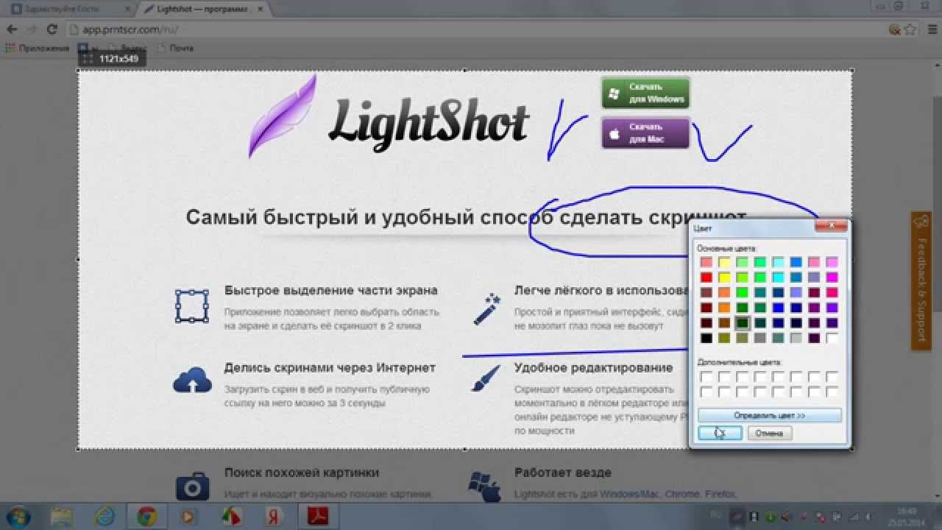This screenshot has height=530, width=942.
Task: Click the dashed selection rectangle feature icon
Action: tap(191, 306)
